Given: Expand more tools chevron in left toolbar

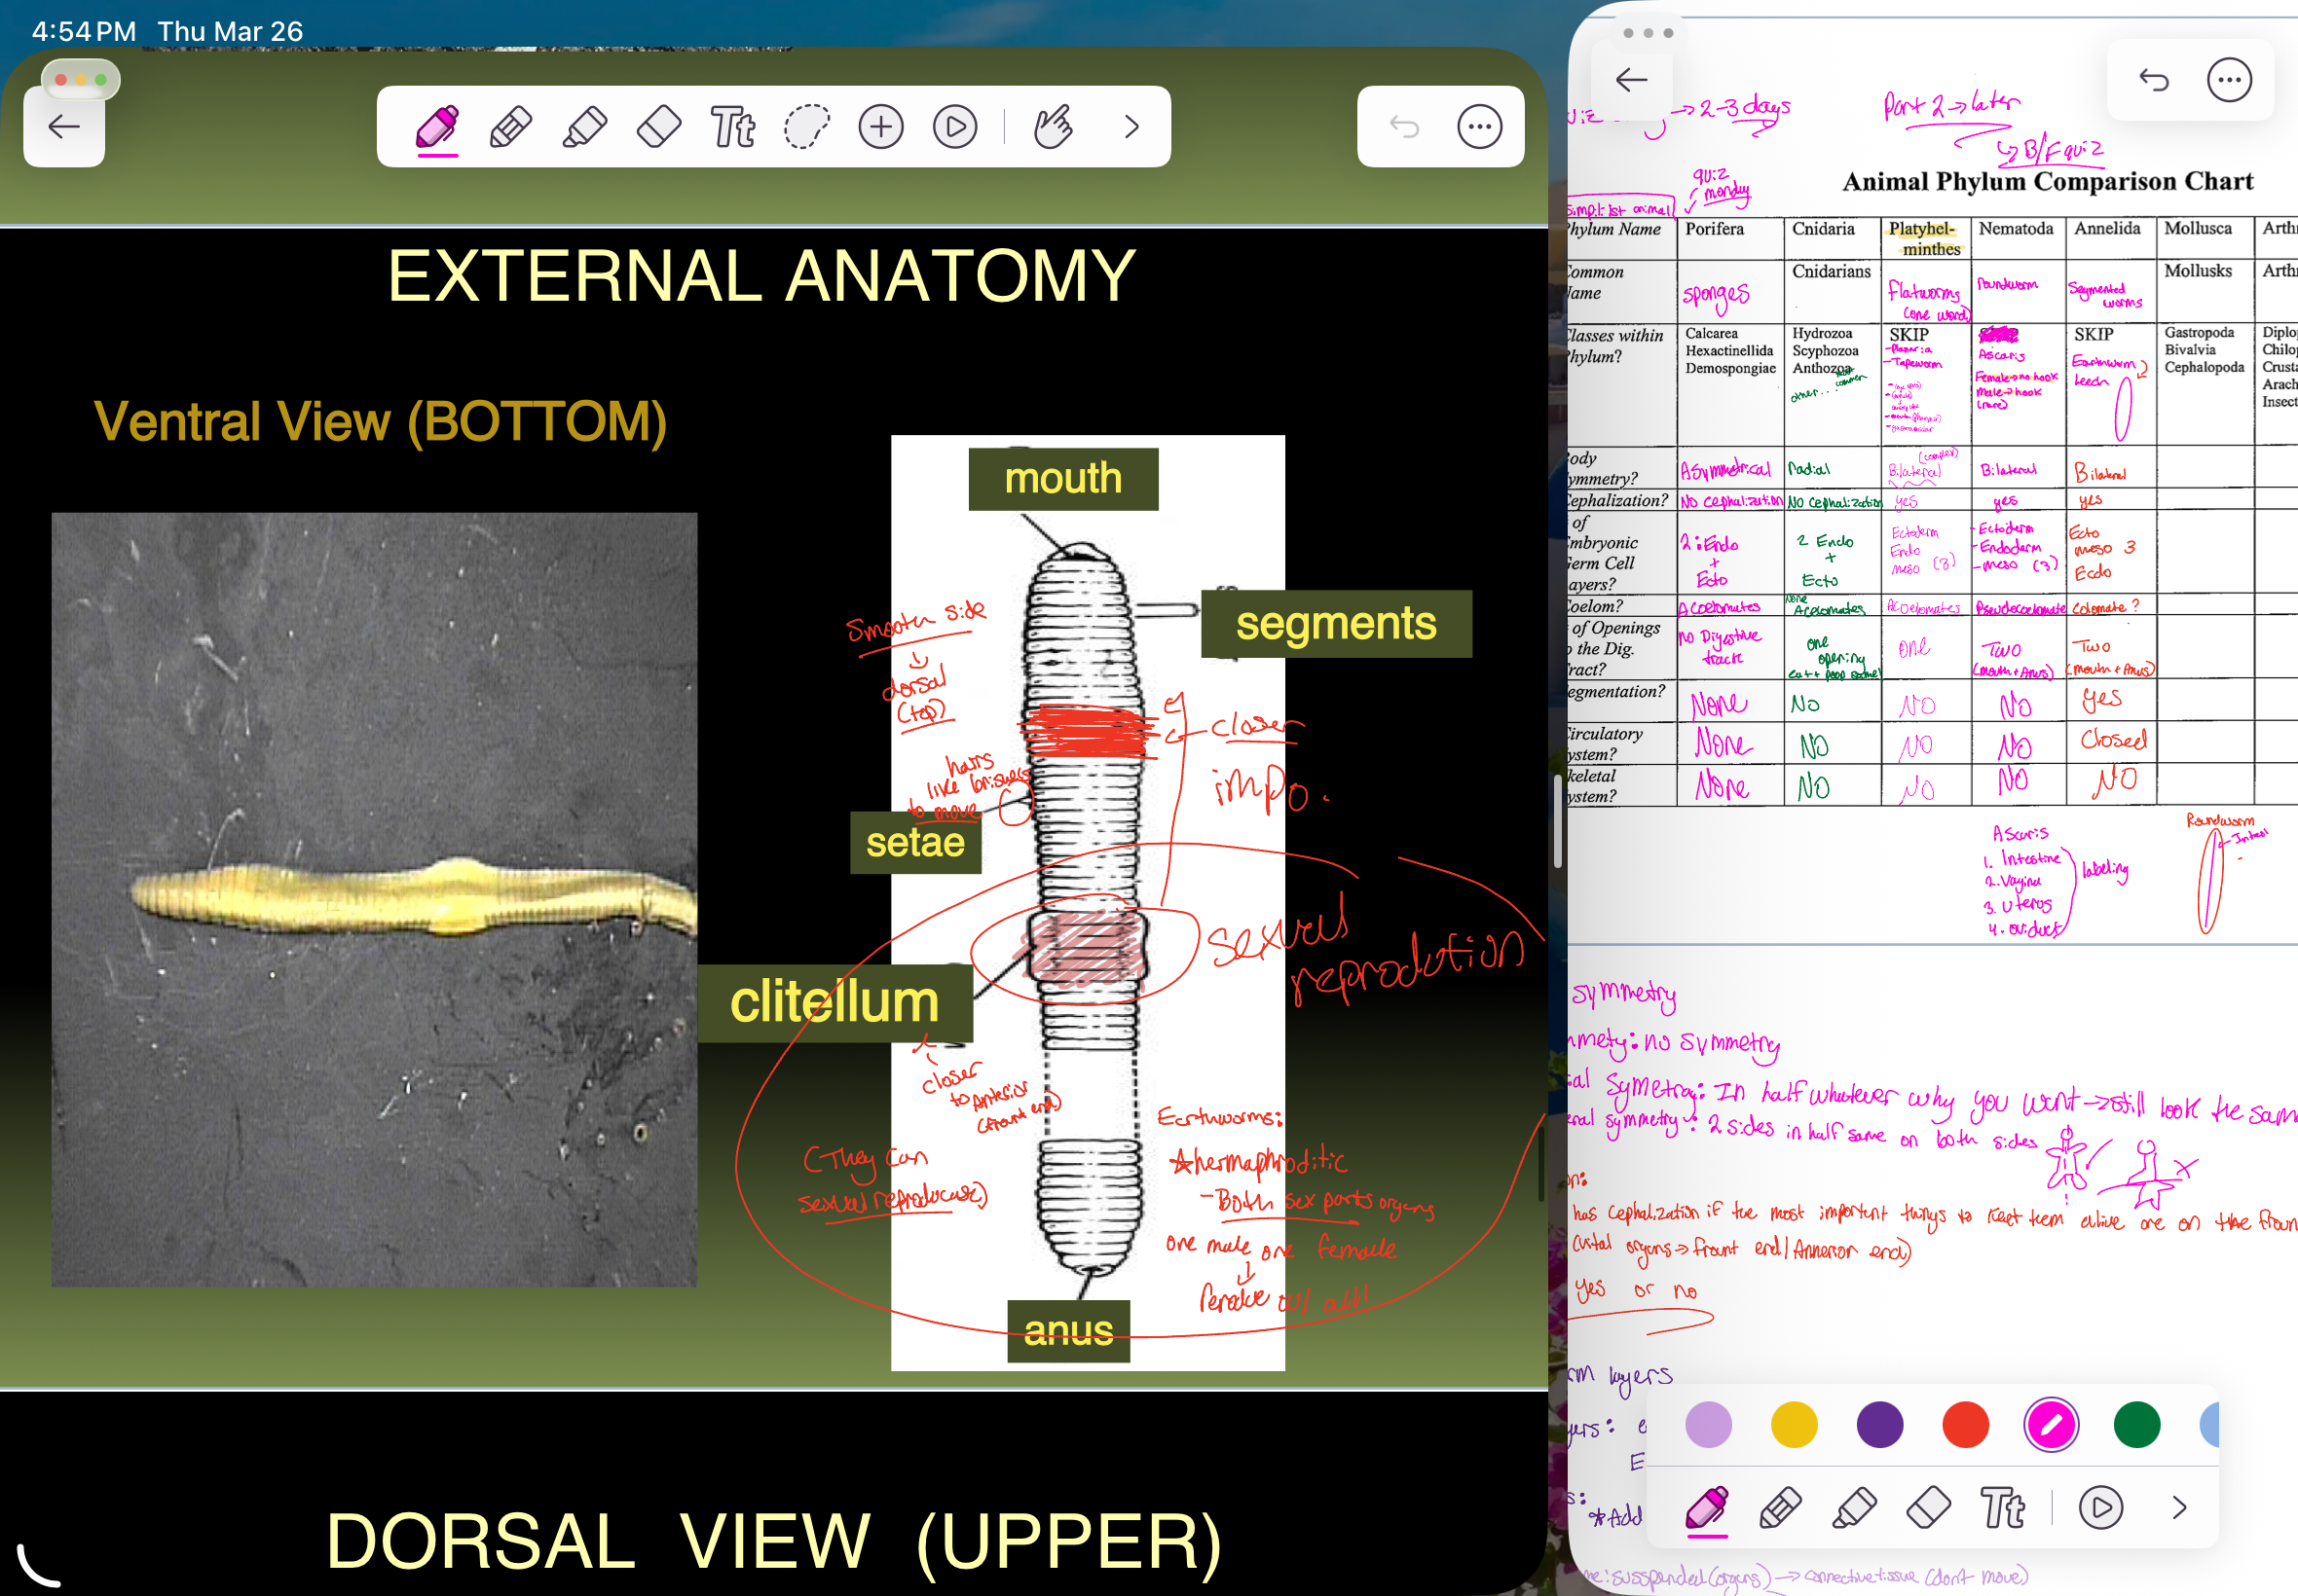Looking at the screenshot, I should click(x=1131, y=127).
